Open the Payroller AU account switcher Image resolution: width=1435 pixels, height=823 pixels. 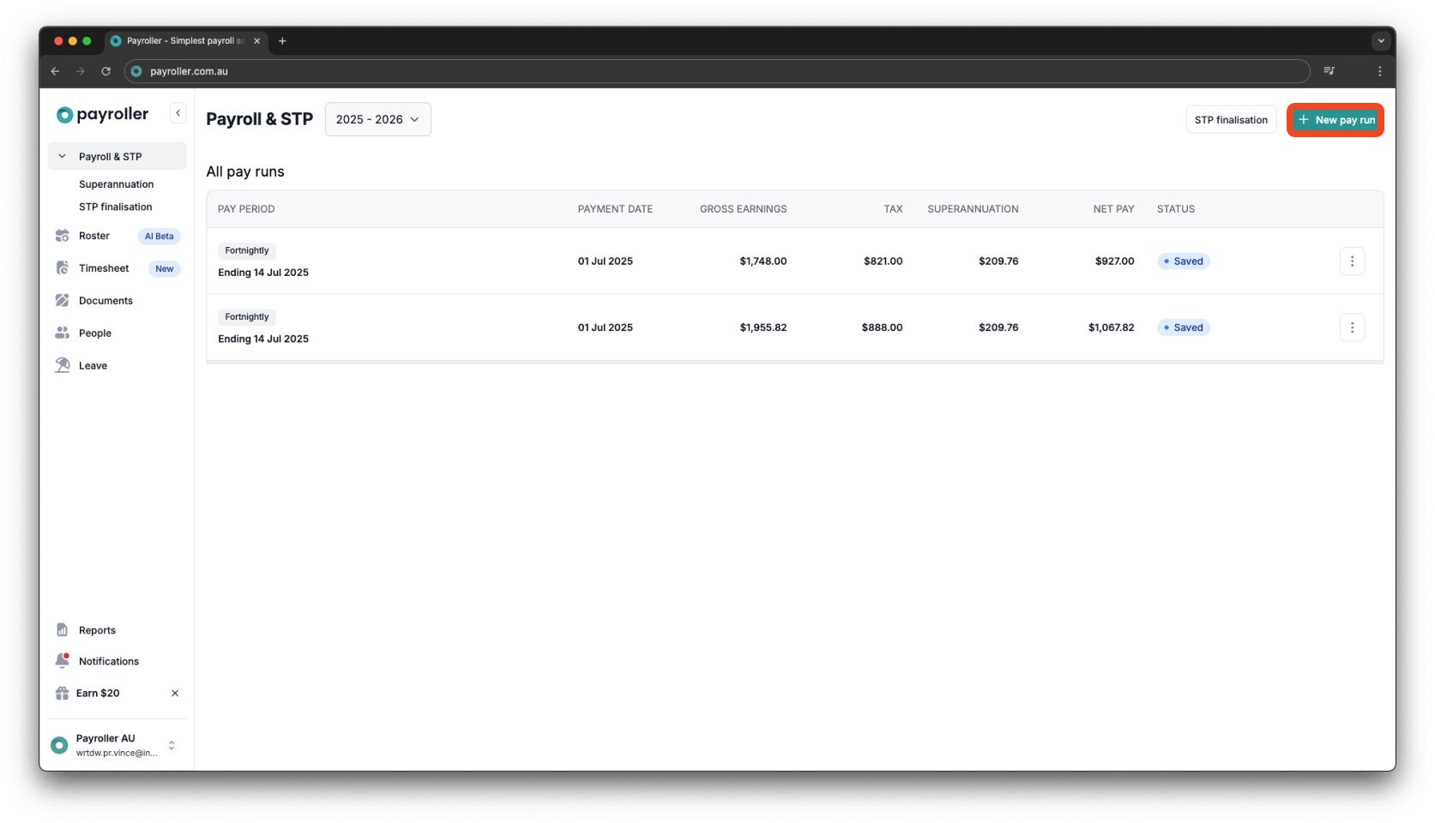pyautogui.click(x=171, y=745)
